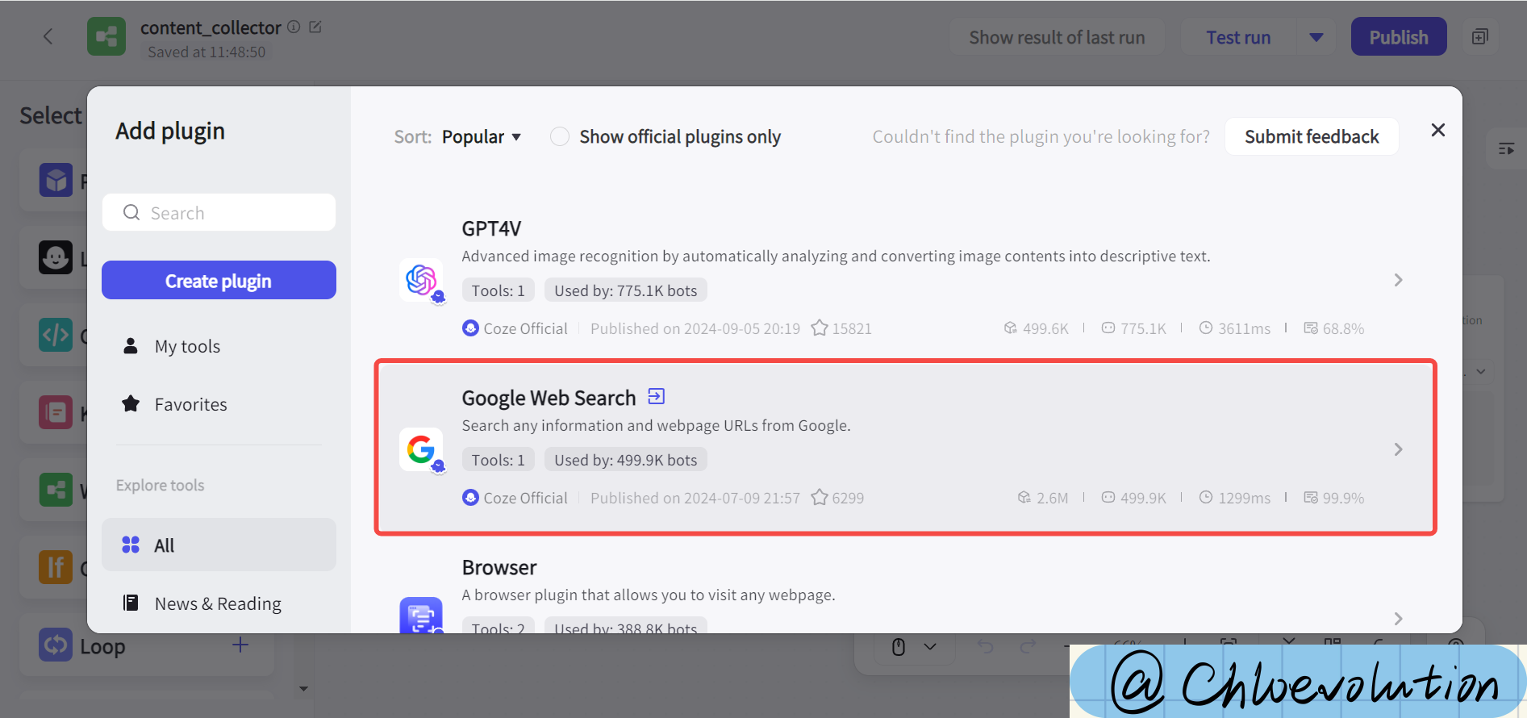Viewport: 1527px width, 718px height.
Task: Click the Browser plugin title
Action: (499, 567)
